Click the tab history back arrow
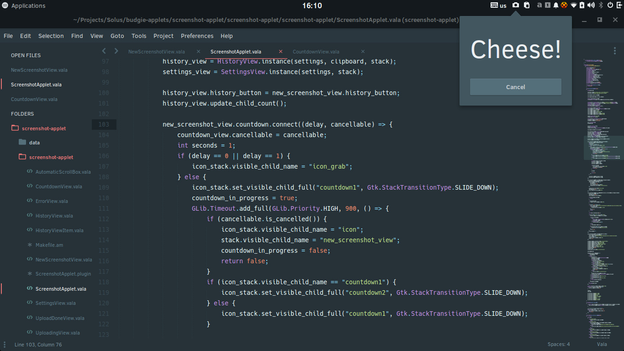This screenshot has width=624, height=351. pyautogui.click(x=104, y=51)
